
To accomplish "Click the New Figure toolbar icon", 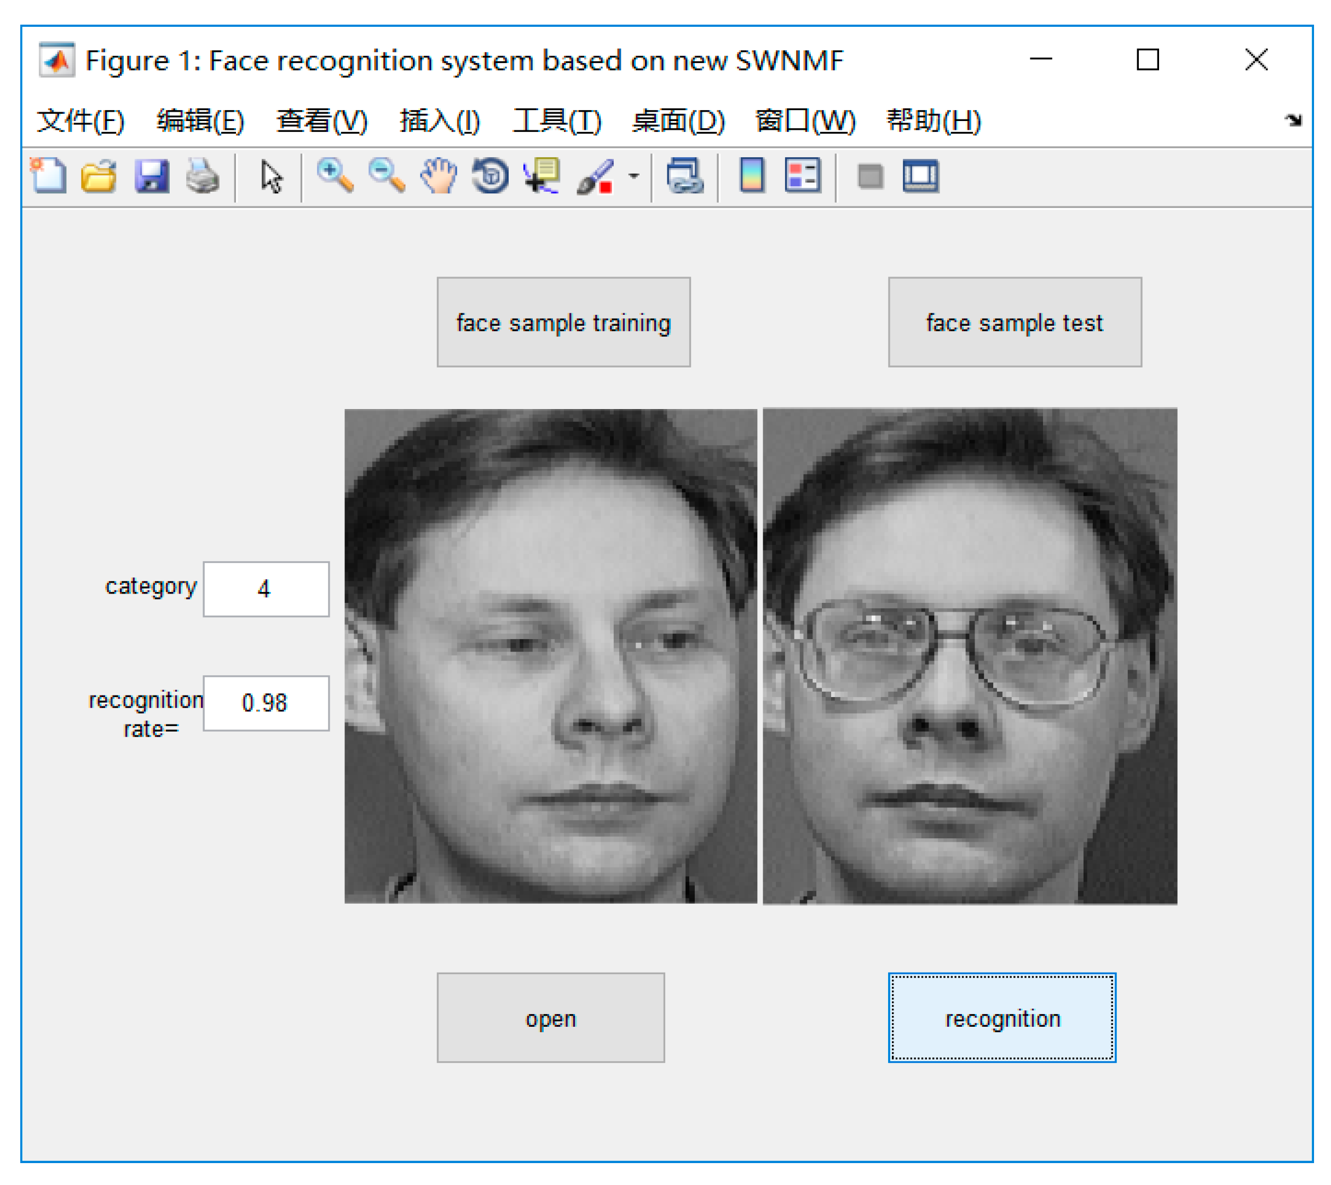I will (49, 176).
